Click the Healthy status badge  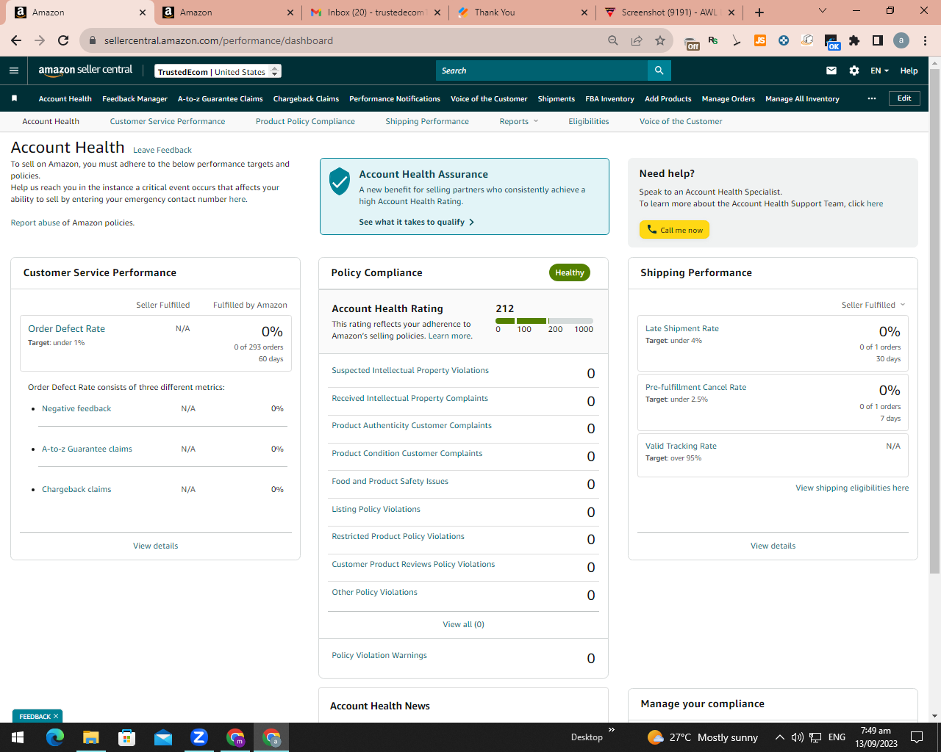570,272
